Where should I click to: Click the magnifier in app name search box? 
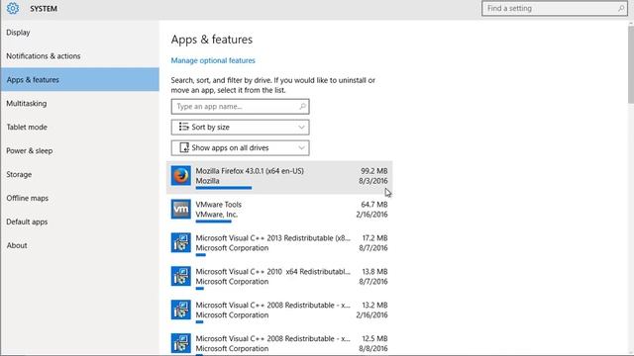(302, 107)
